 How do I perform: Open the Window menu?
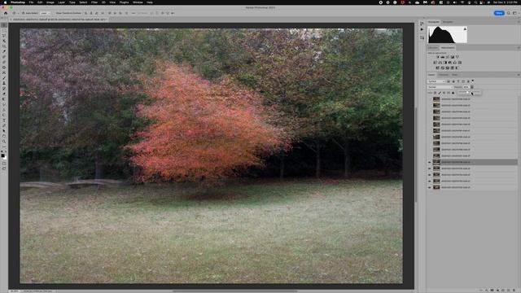pos(138,2)
